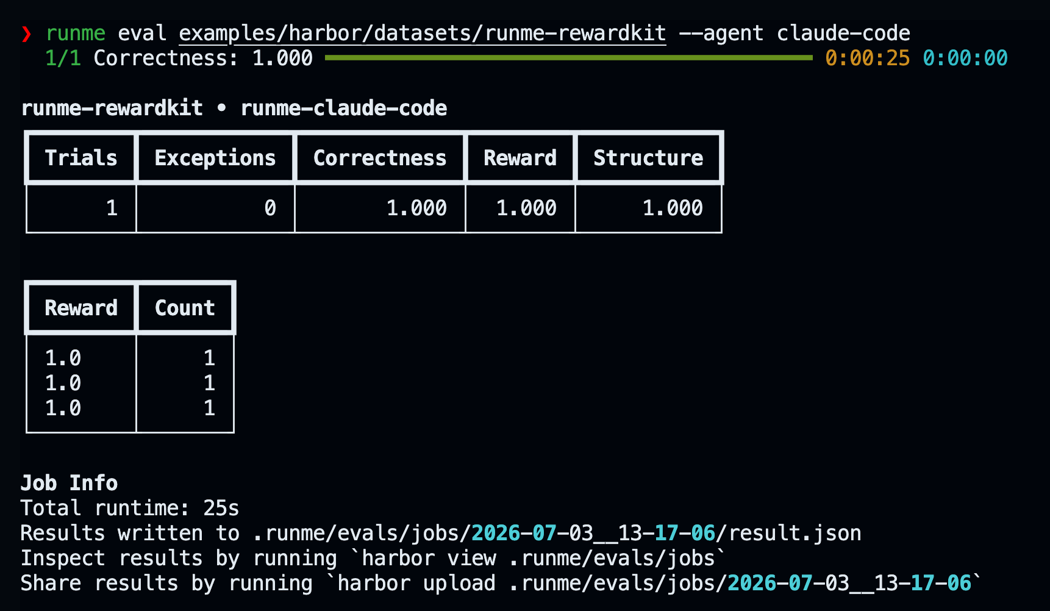Click the 'Exceptions' column header
1050x611 pixels.
[x=215, y=158]
